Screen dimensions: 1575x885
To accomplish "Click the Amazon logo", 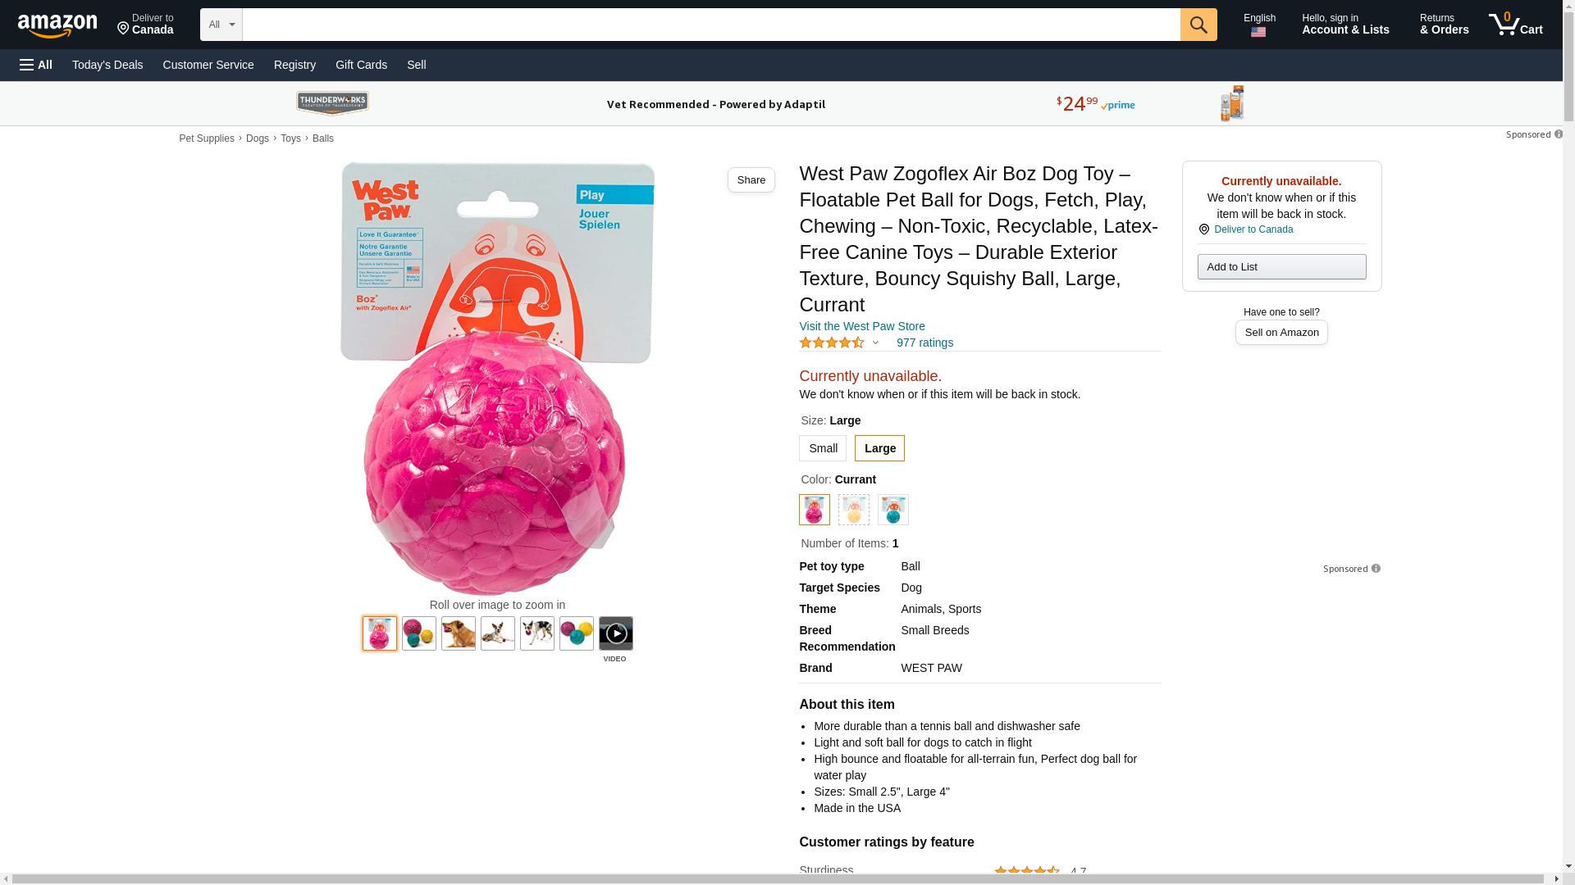I will coord(57,25).
